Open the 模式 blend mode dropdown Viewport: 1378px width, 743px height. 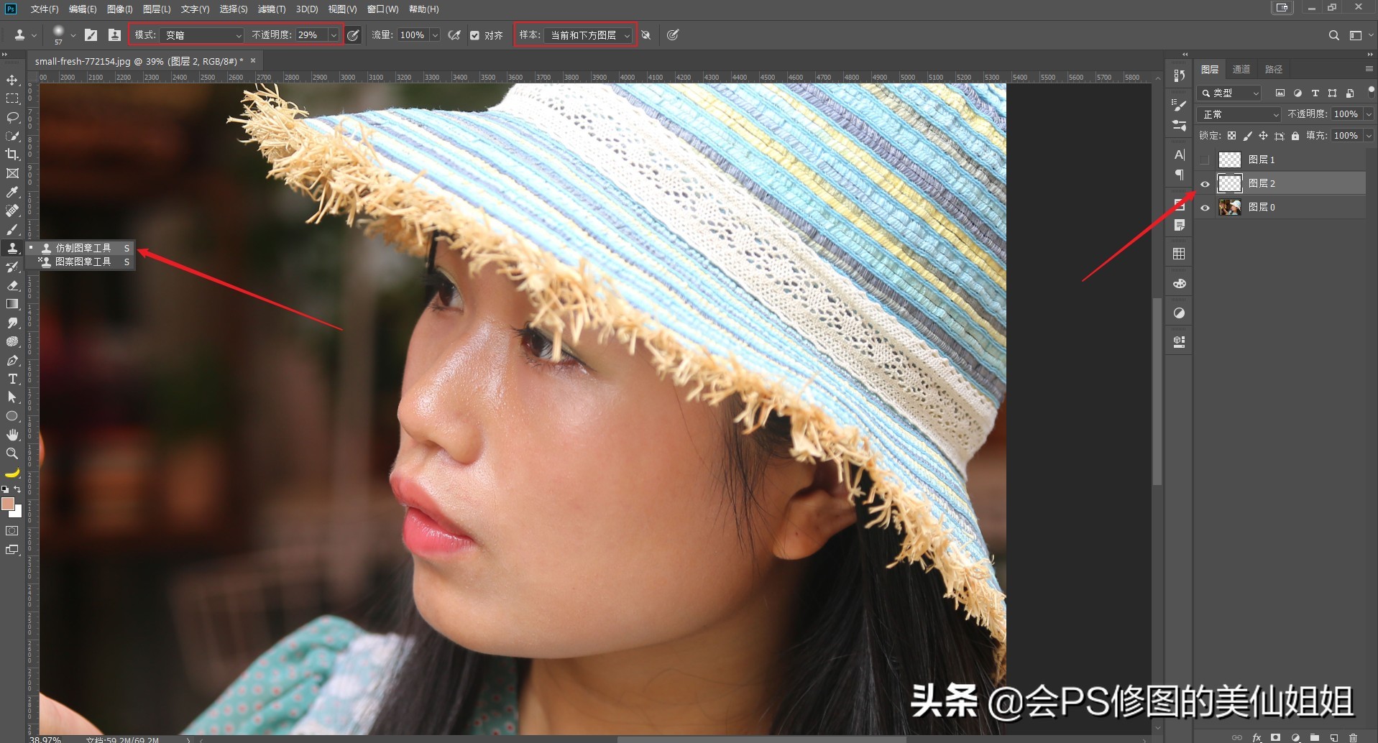click(203, 35)
